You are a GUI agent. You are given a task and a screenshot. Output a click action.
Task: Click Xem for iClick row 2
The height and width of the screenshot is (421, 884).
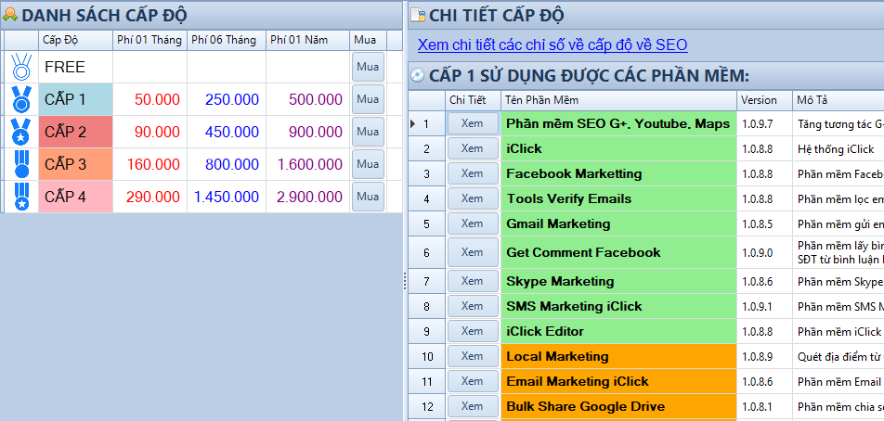coord(473,148)
